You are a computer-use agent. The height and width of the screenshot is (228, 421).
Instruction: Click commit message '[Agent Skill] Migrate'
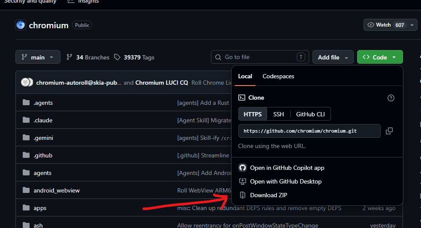tap(204, 120)
